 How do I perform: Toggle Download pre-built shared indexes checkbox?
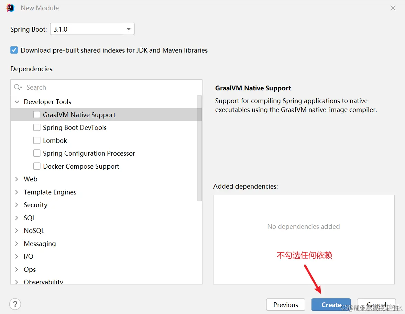tap(14, 50)
